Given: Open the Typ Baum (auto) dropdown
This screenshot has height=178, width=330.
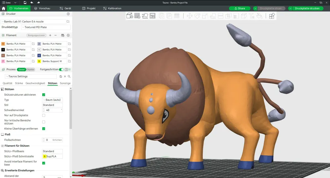Looking at the screenshot, I should coord(52,100).
